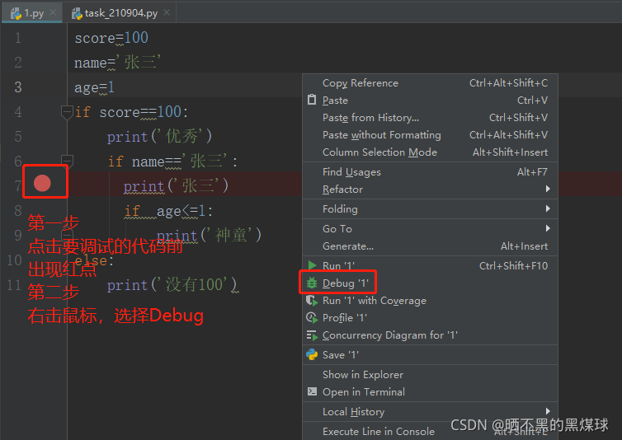Viewport: 622px width, 440px height.
Task: Choose Concurrency Diagram for '1'
Action: [x=430, y=335]
